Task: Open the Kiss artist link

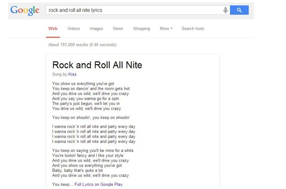Action: pyautogui.click(x=72, y=74)
